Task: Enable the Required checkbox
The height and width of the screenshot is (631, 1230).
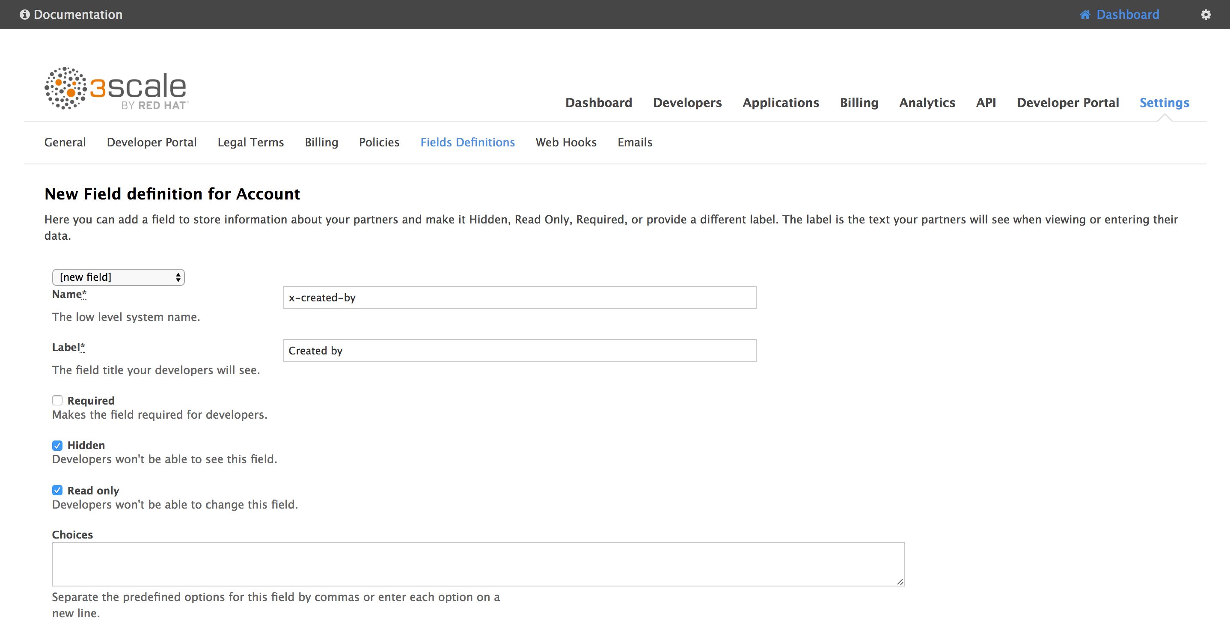Action: coord(57,400)
